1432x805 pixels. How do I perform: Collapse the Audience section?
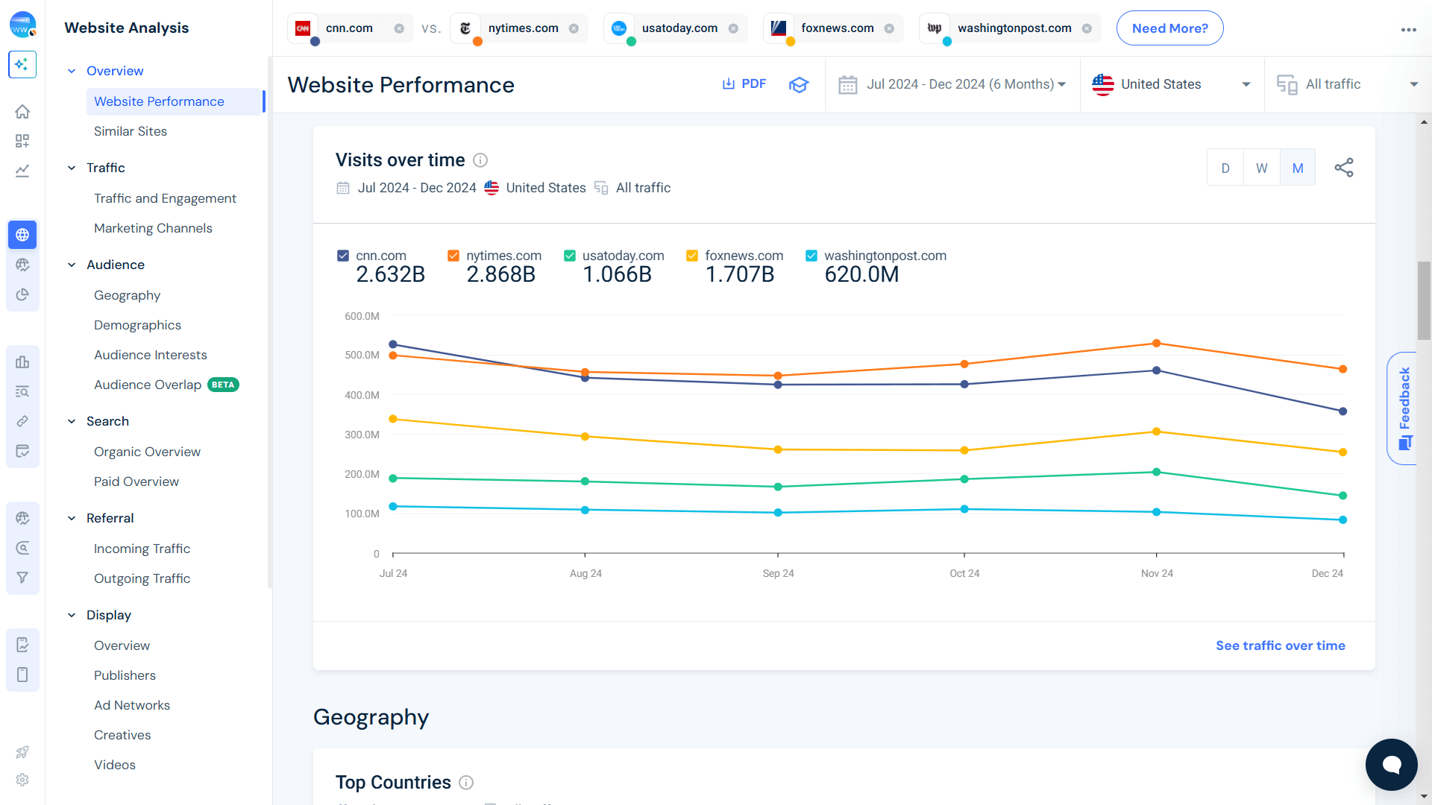(x=72, y=265)
